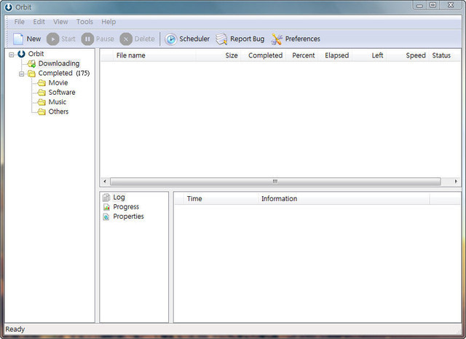Click the Downloading folder icon

pyautogui.click(x=31, y=63)
